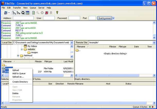This screenshot has width=157, height=109.
Task: Focus the Address input field
Action: coord(23,18)
